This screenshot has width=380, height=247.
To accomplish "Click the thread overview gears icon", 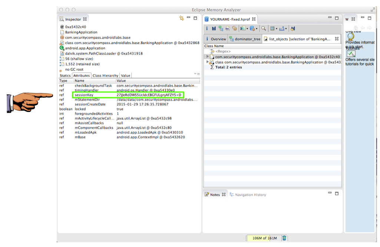I will (234, 29).
